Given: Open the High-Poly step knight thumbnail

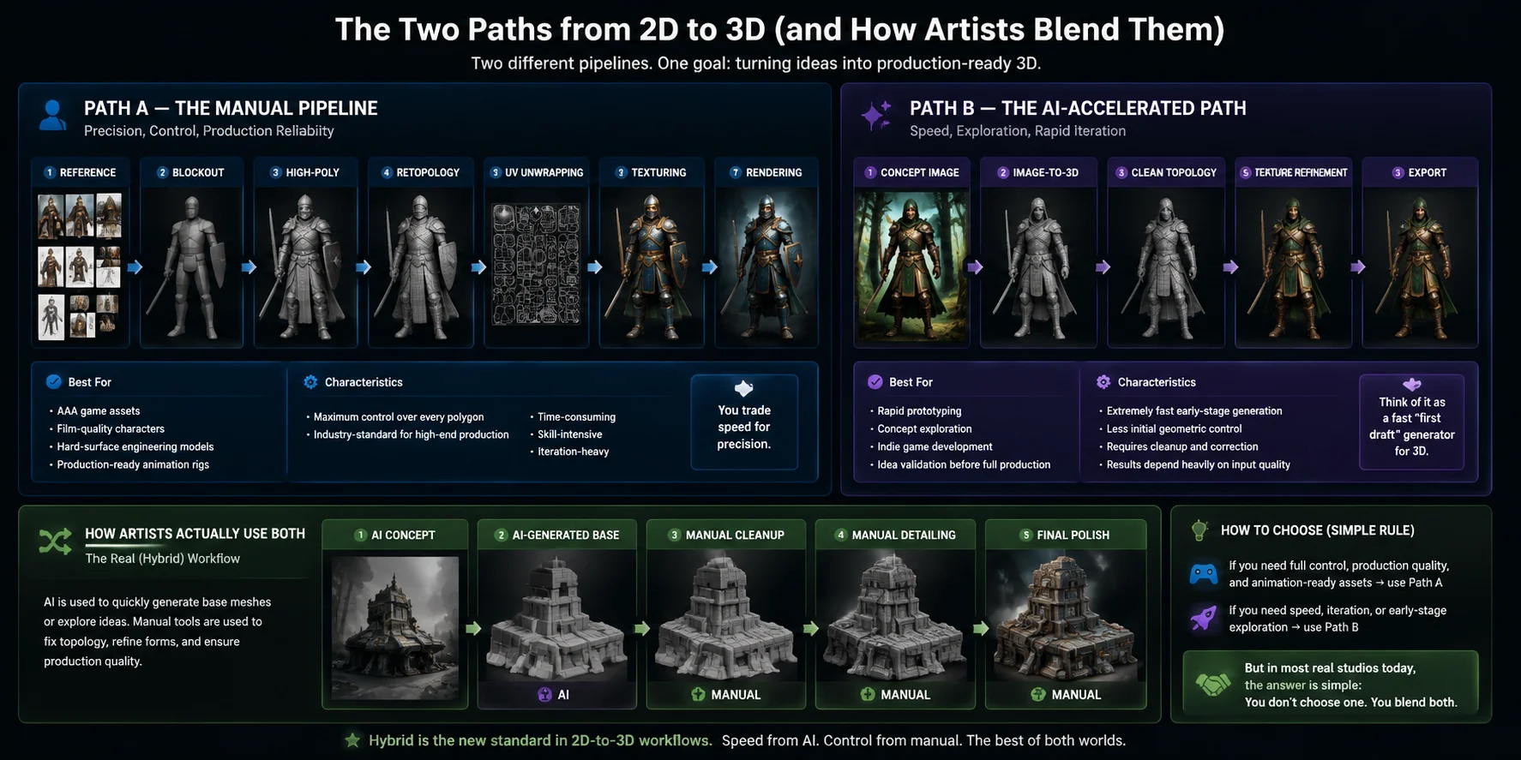Looking at the screenshot, I should click(x=306, y=266).
